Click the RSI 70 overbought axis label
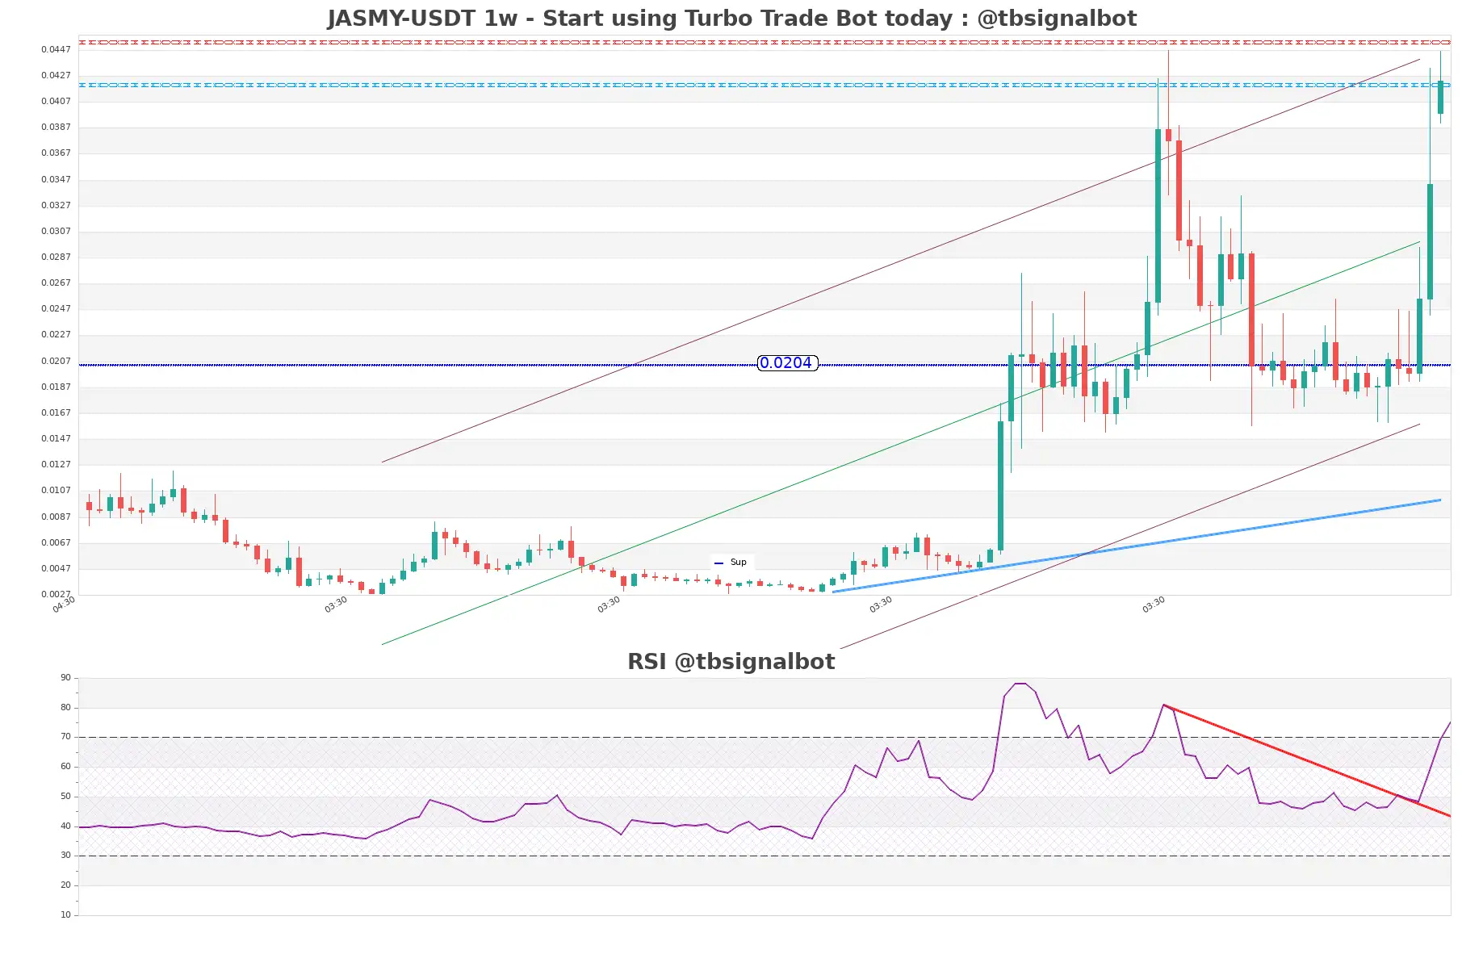 point(65,737)
